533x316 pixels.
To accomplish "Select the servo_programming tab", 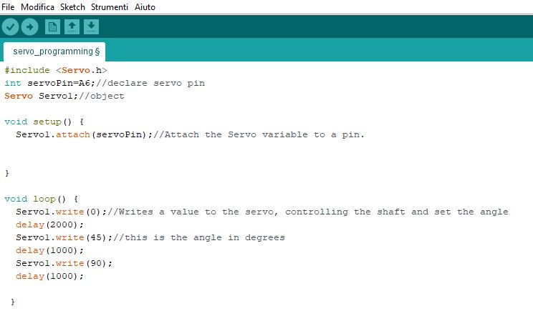I will (54, 51).
